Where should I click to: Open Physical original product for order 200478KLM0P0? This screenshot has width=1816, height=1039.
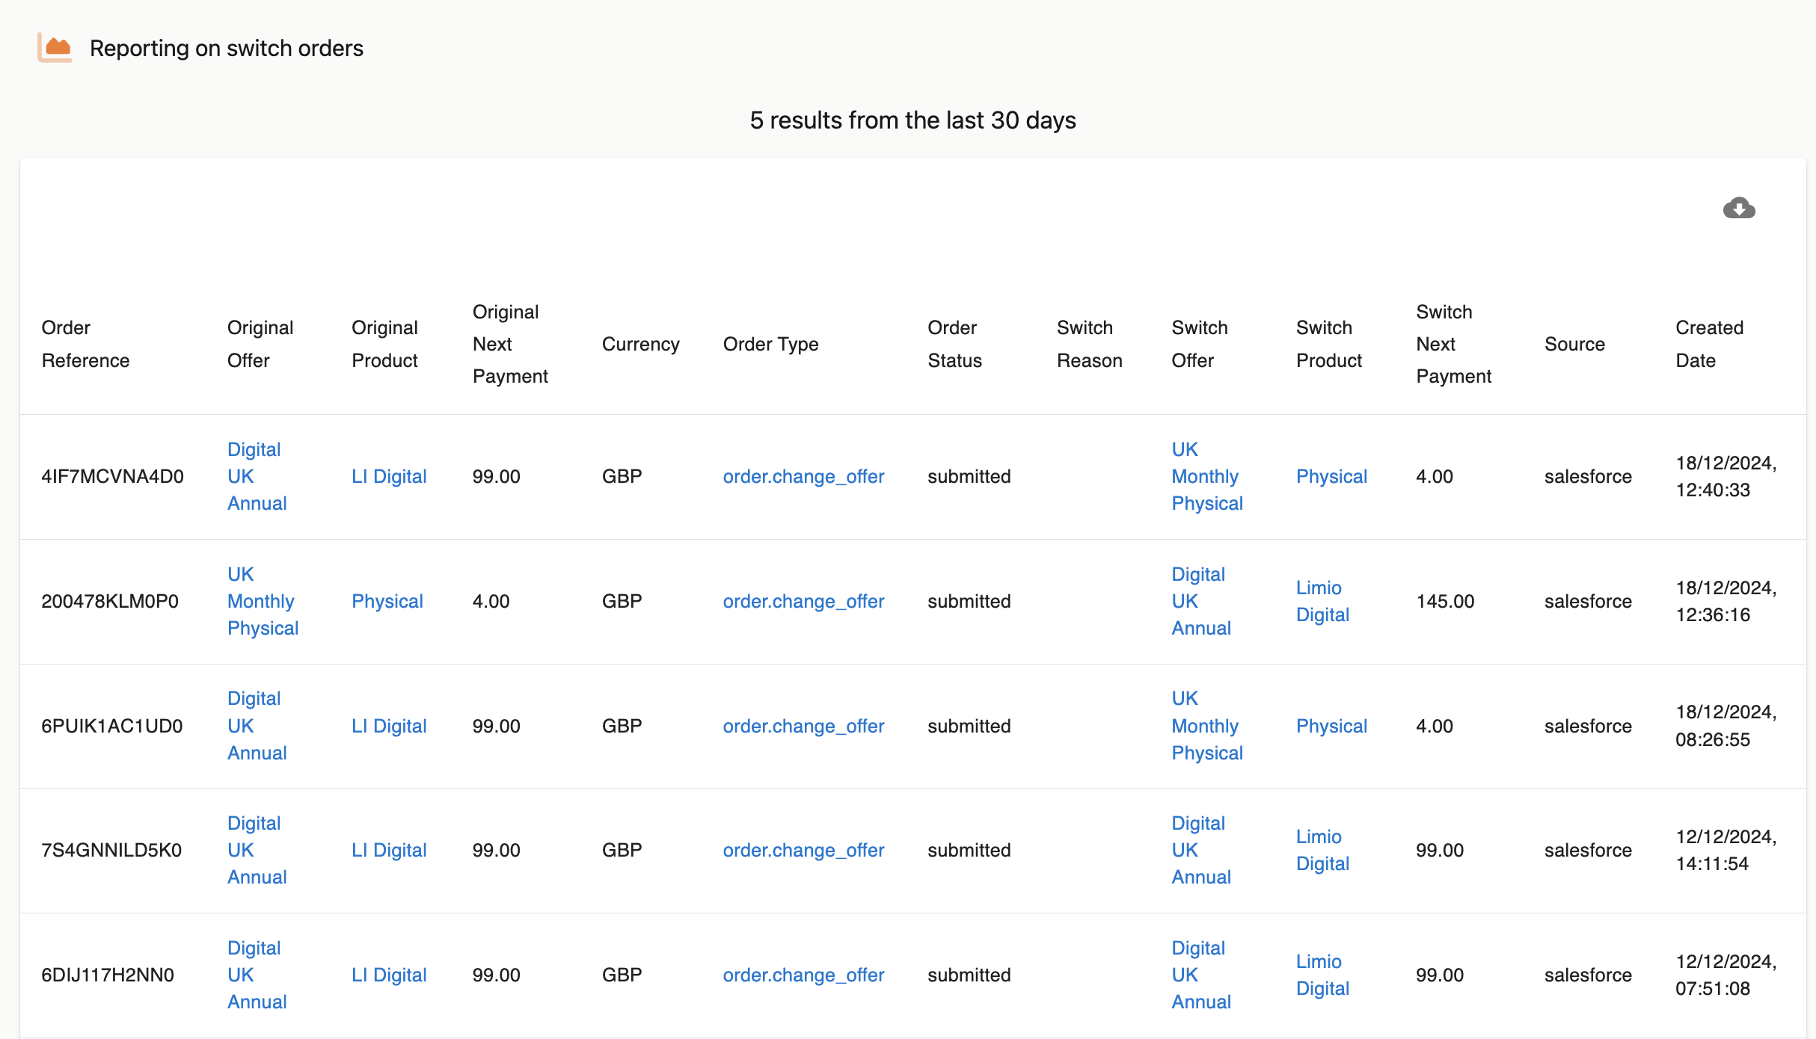coord(387,601)
